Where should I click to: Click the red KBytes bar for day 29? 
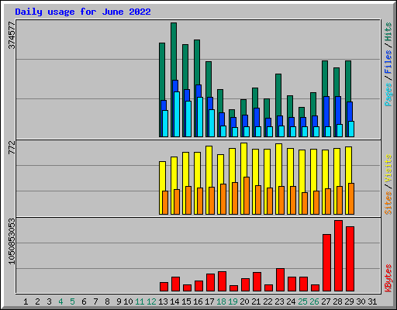click(350, 259)
